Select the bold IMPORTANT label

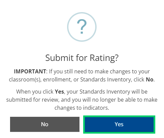click(30, 71)
